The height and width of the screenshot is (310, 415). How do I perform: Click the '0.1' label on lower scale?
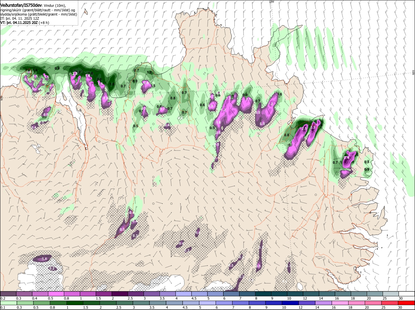click(x=3, y=307)
